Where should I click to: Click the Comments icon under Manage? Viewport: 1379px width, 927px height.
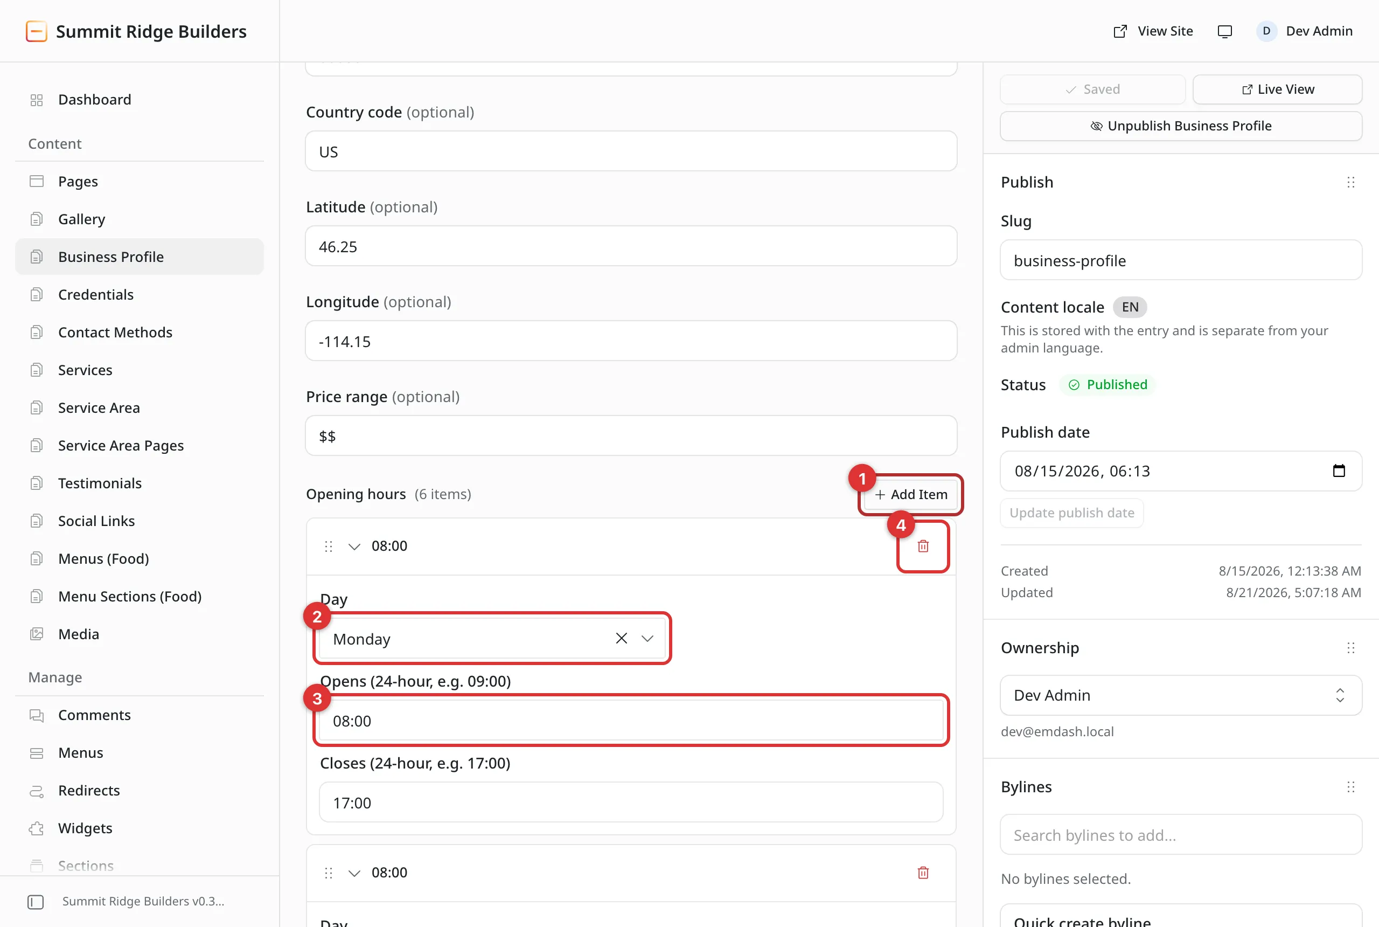point(37,715)
